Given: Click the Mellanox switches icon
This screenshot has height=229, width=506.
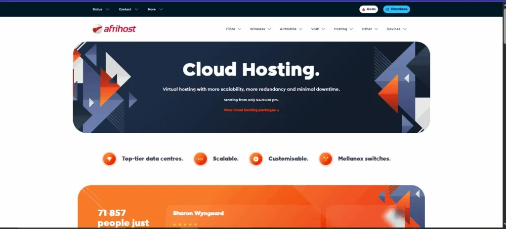Looking at the screenshot, I should [326, 159].
